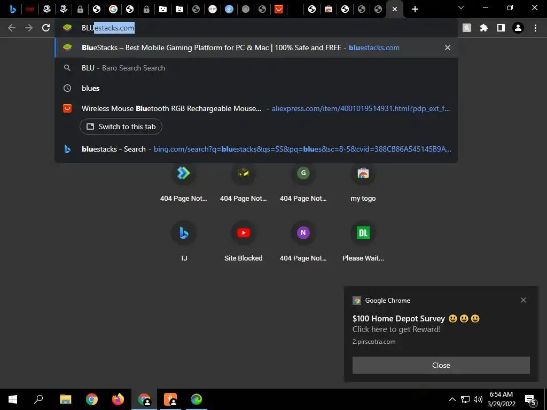547x410 pixels.
Task: Go back to previous page
Action: tap(12, 28)
